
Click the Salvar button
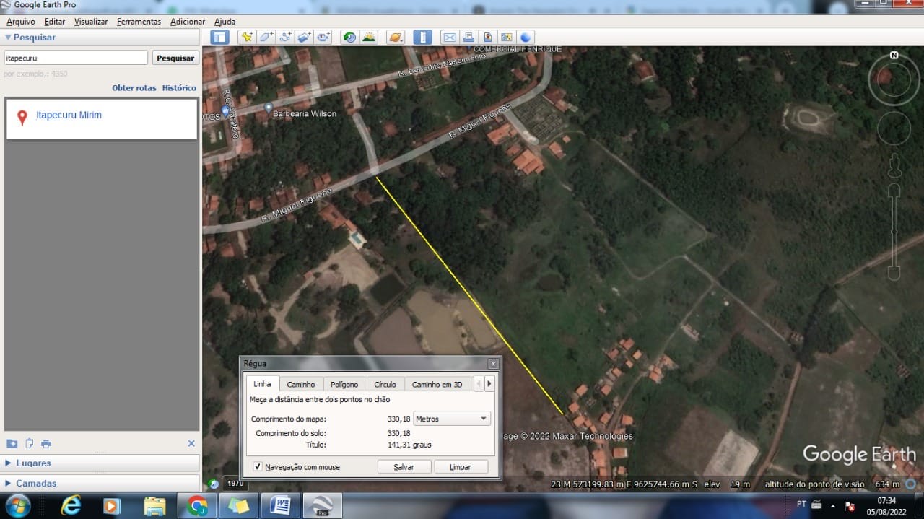[x=404, y=467]
